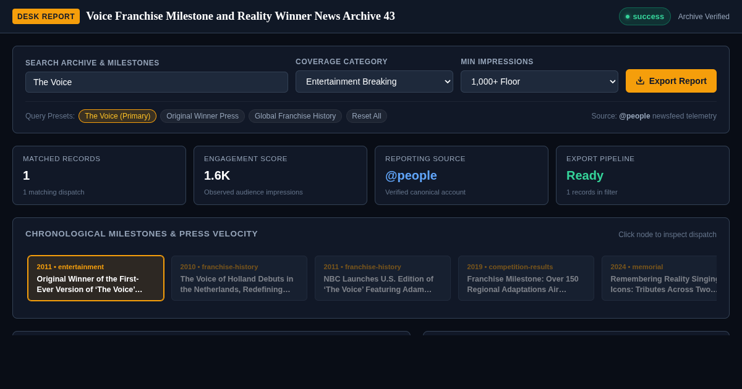Click the Matched Records card
Screen dimensions: 742x389
pyautogui.click(x=99, y=175)
